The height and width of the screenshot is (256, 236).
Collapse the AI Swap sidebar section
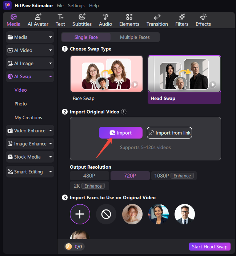point(30,76)
